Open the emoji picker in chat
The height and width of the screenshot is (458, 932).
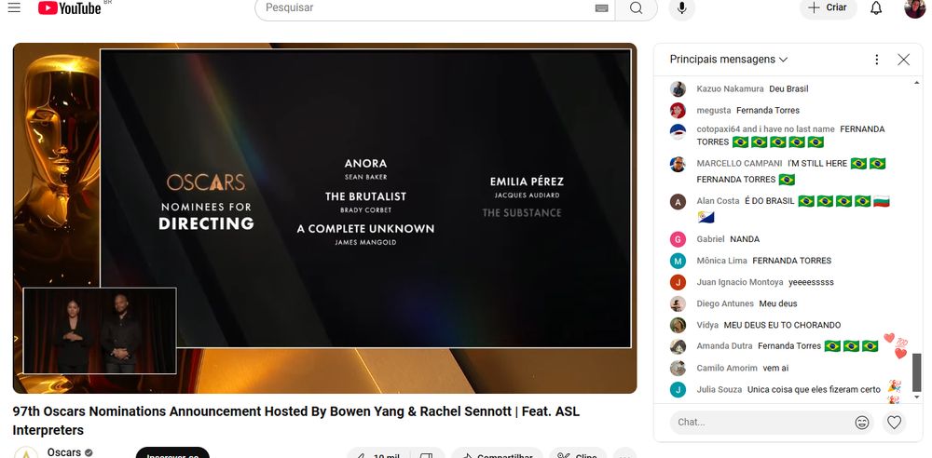coord(862,423)
